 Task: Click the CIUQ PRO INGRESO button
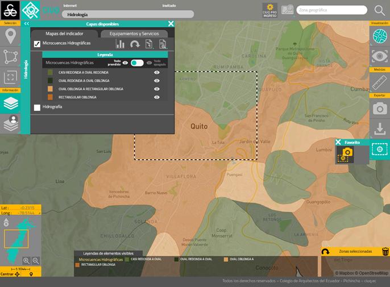click(x=270, y=10)
